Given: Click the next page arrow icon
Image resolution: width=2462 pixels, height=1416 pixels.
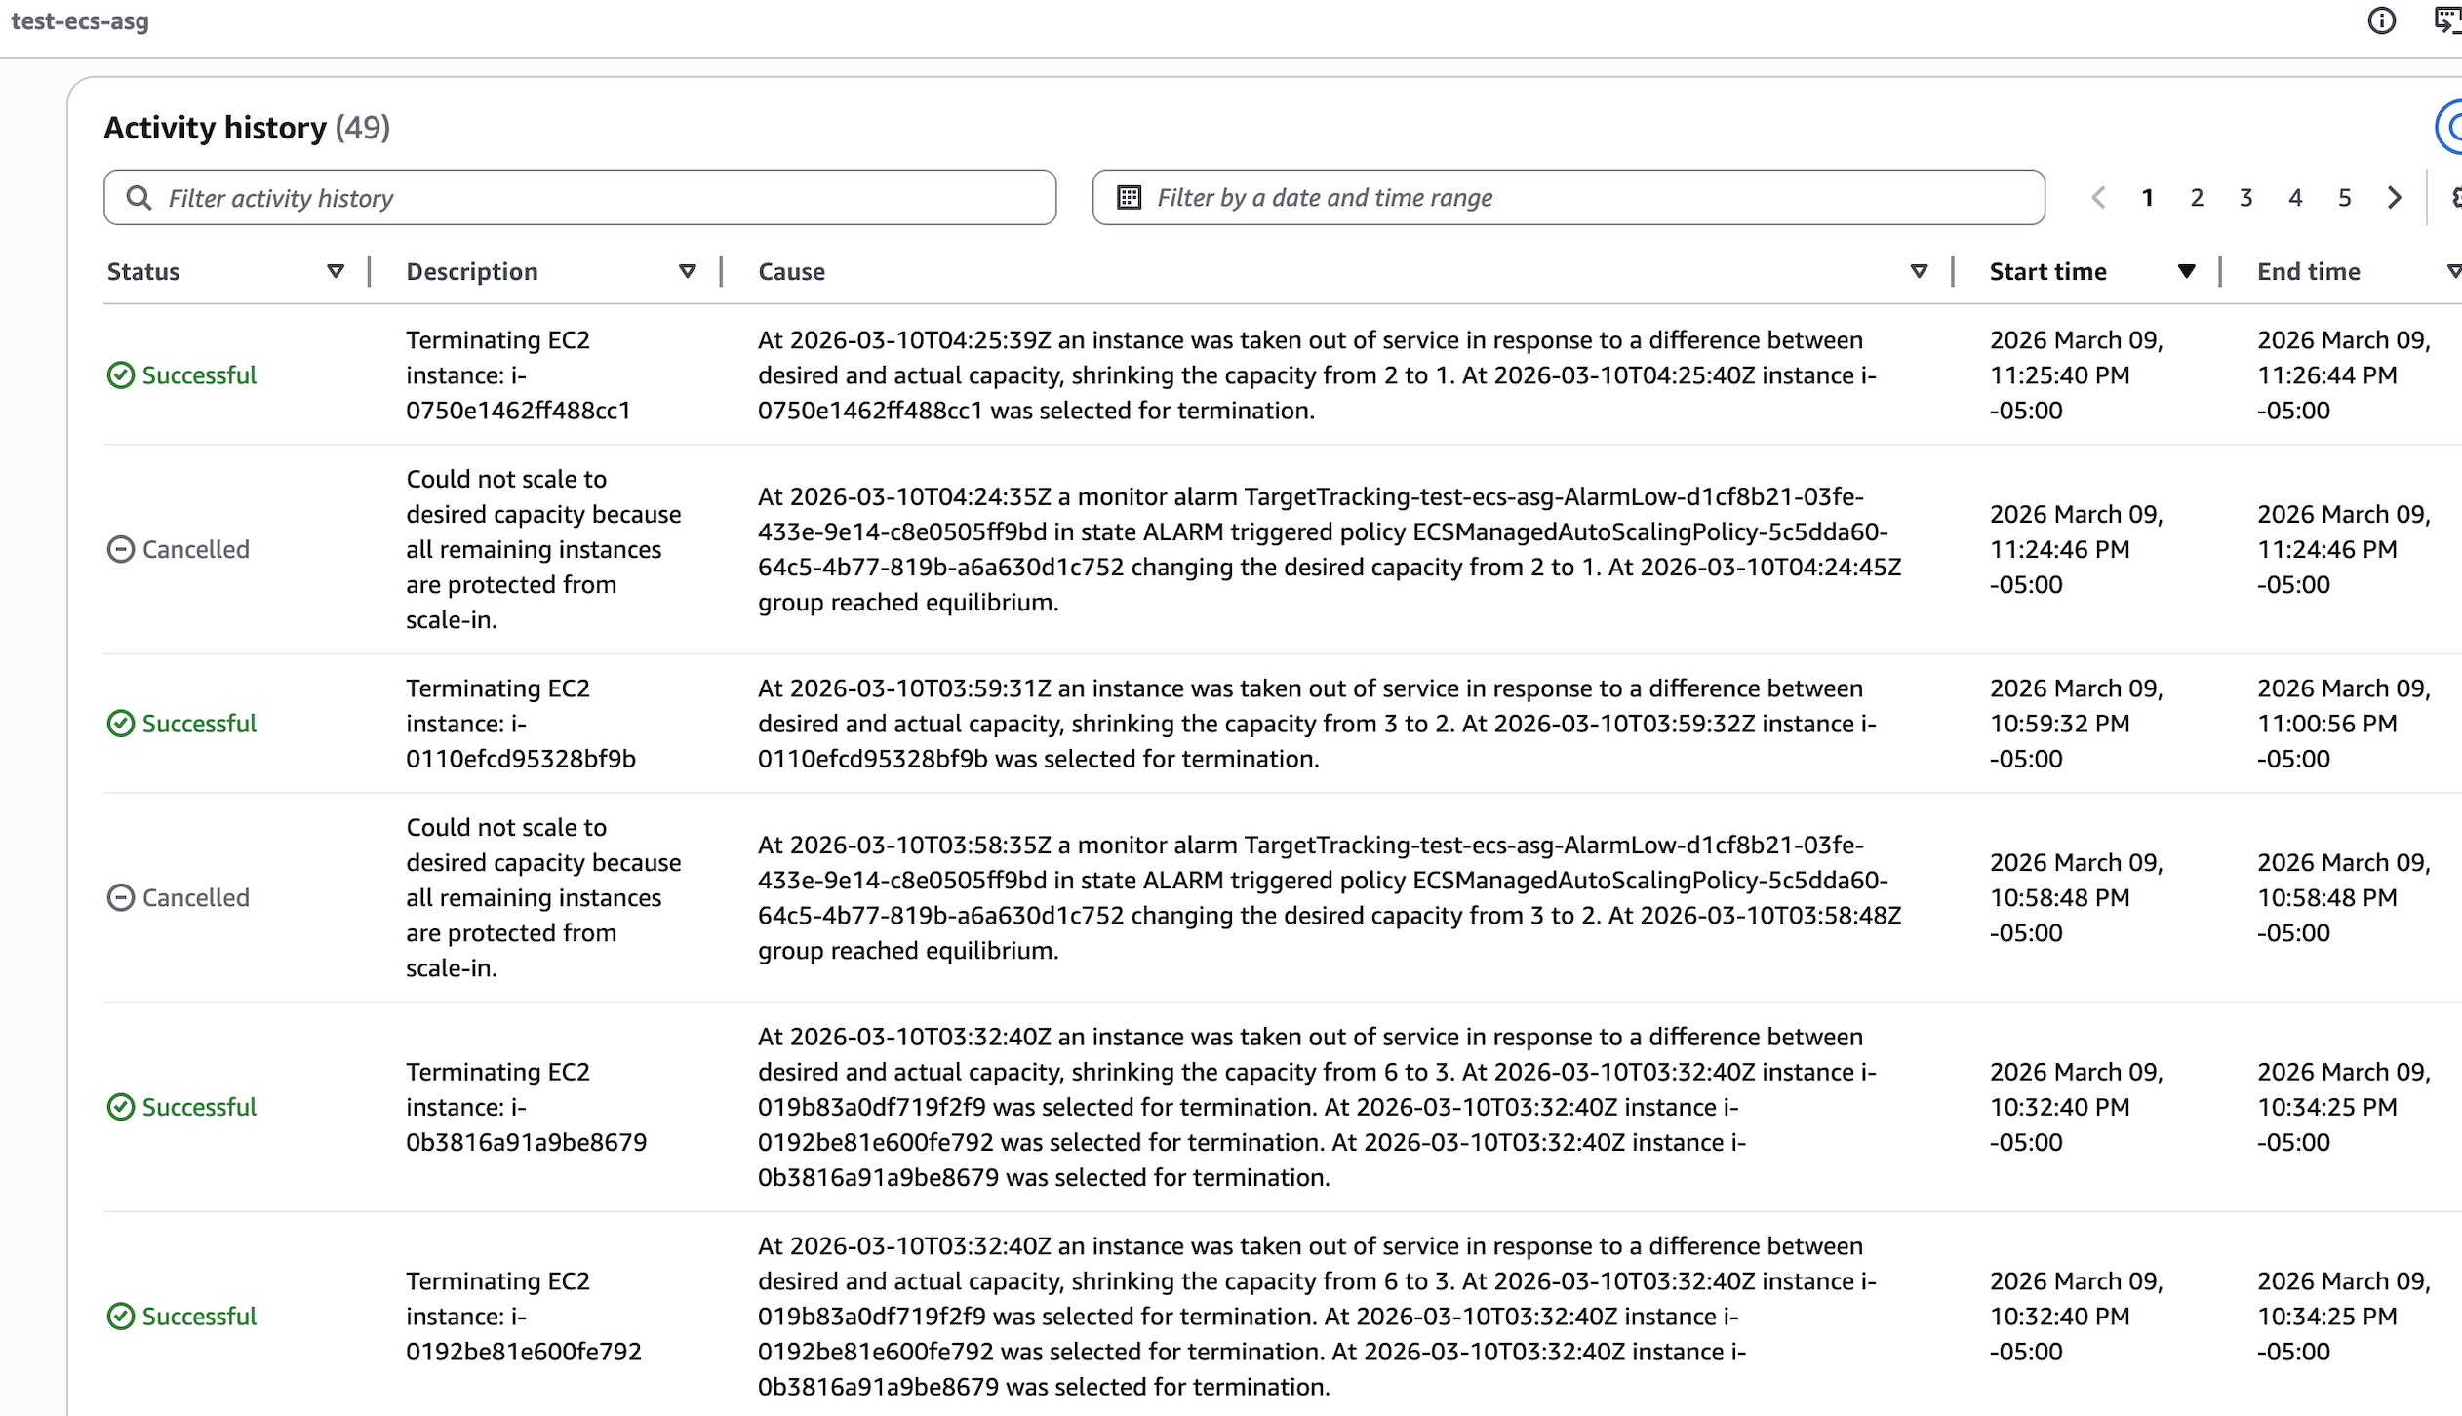Looking at the screenshot, I should pos(2394,198).
